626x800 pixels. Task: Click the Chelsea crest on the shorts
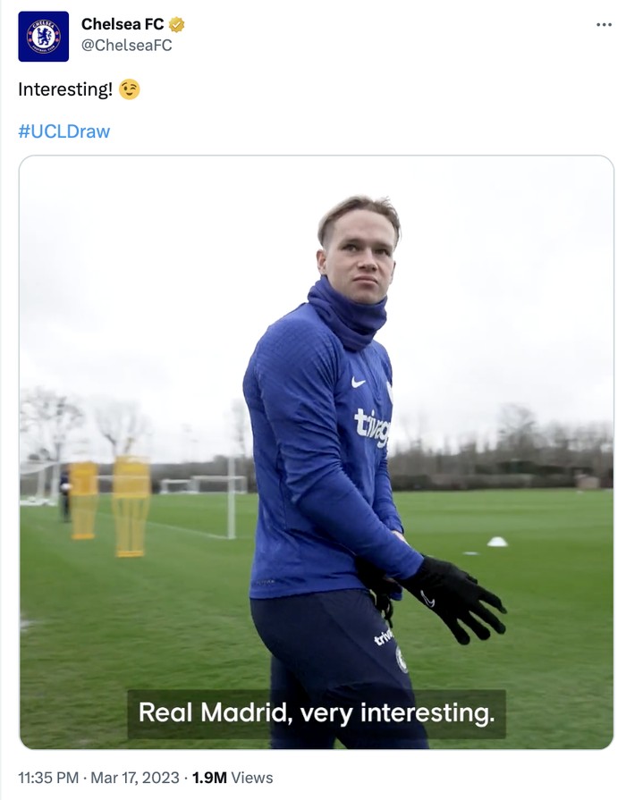tap(402, 660)
